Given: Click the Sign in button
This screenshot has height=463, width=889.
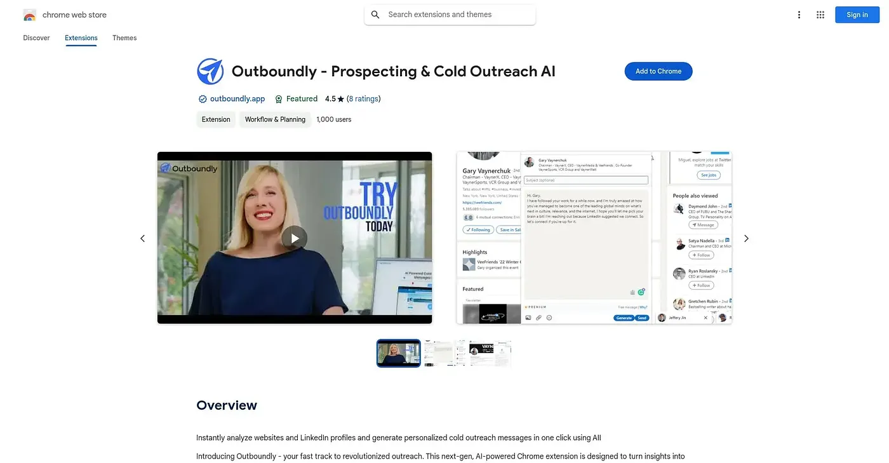Looking at the screenshot, I should [857, 15].
